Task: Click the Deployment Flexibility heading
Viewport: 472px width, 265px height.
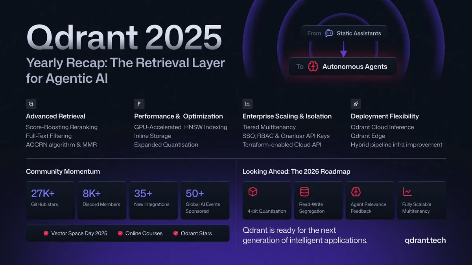Action: (385, 116)
